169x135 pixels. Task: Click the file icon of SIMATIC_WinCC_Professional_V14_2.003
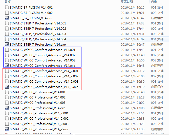pos(7,124)
